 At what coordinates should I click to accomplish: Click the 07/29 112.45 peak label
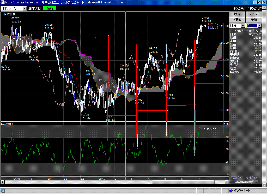pos(16,20)
